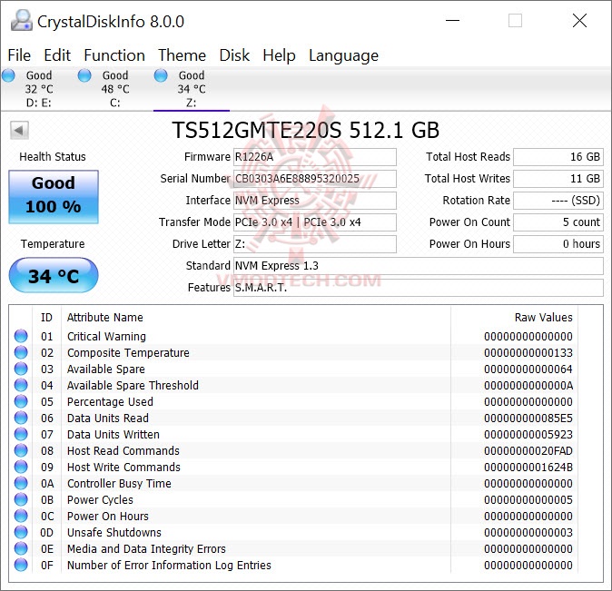Close the CrystalDiskInfo window
The width and height of the screenshot is (612, 591).
(x=579, y=20)
